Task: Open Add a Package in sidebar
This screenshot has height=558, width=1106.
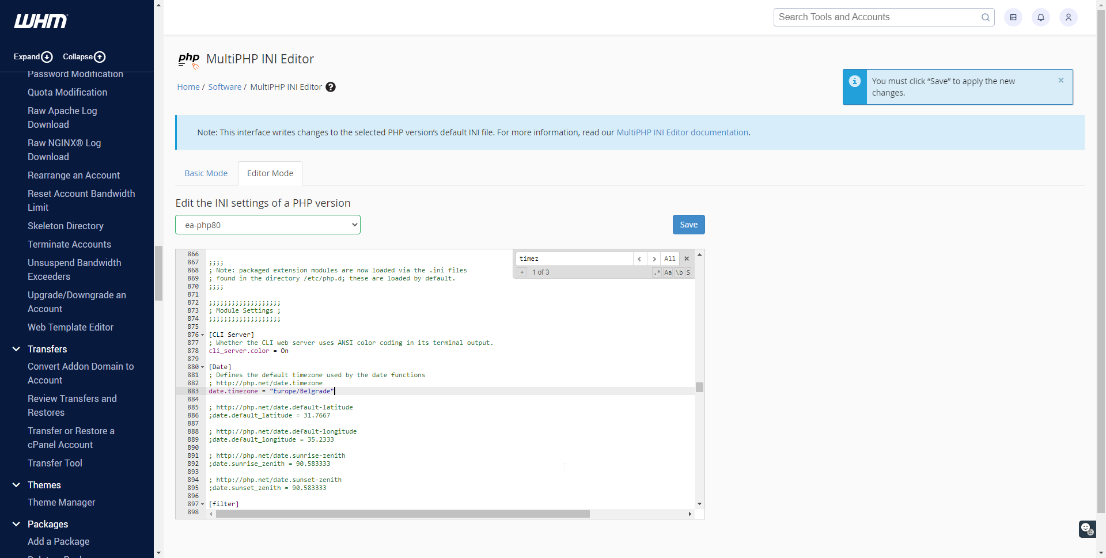Action: (x=59, y=541)
